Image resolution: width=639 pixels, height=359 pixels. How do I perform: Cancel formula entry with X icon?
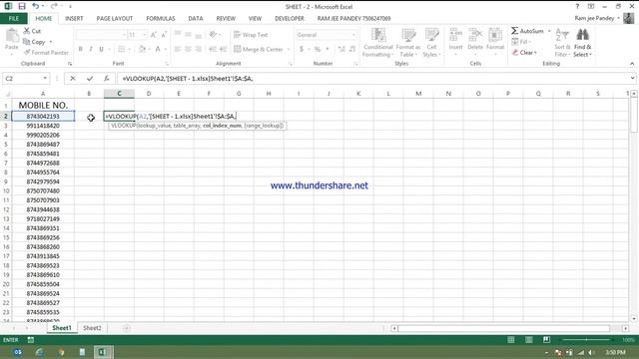click(x=73, y=78)
